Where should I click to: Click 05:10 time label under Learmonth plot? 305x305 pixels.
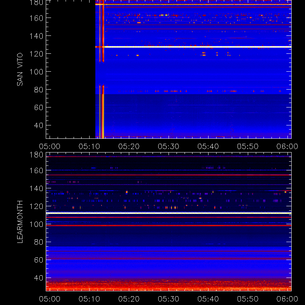(89, 299)
